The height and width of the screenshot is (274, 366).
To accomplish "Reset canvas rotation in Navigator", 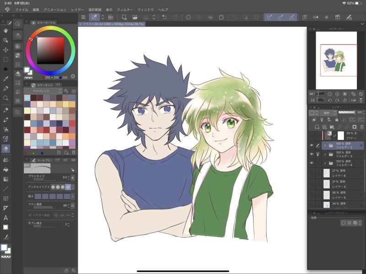I will [345, 100].
